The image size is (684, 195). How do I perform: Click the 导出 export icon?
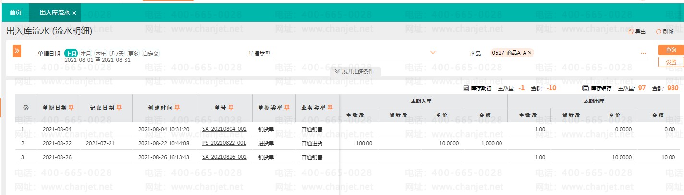(x=631, y=32)
